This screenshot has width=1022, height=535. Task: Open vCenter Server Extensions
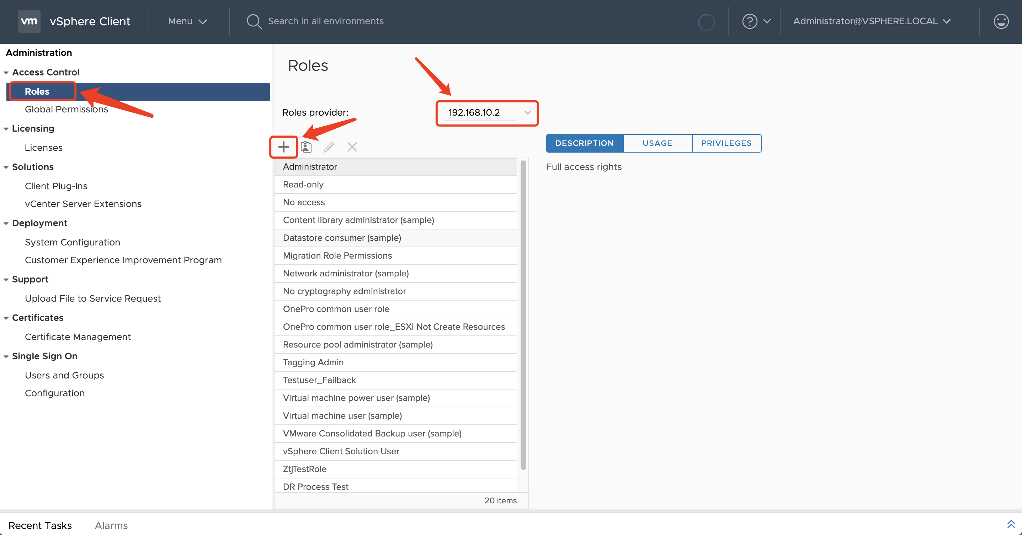83,204
